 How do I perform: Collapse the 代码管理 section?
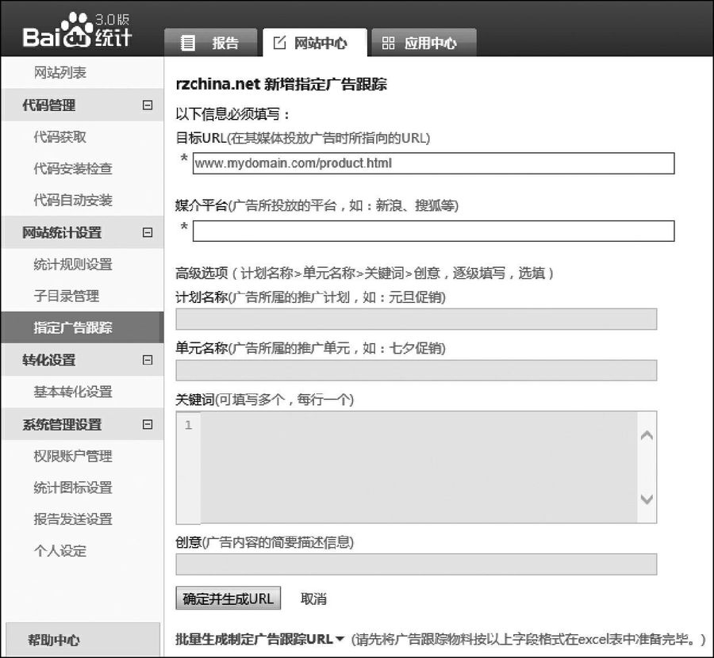pos(147,105)
